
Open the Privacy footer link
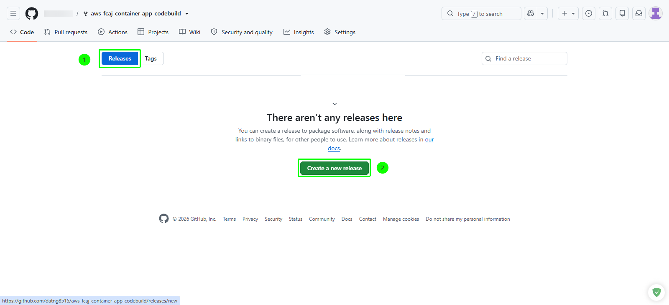click(x=250, y=219)
